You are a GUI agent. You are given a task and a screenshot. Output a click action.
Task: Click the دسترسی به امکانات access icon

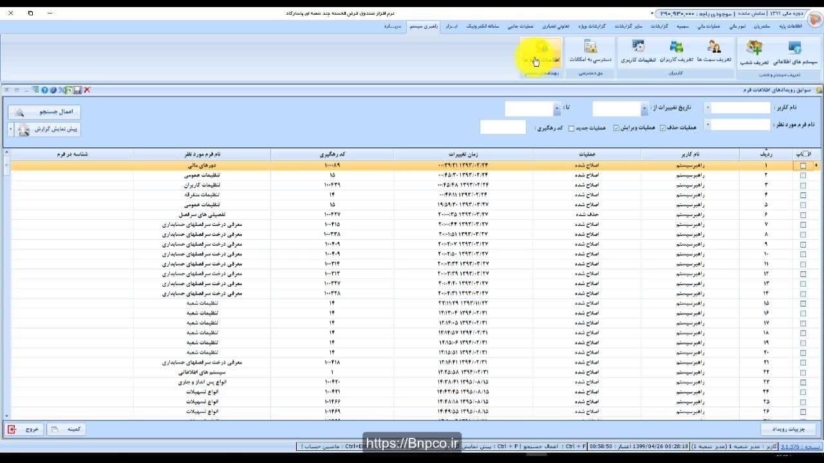(590, 51)
